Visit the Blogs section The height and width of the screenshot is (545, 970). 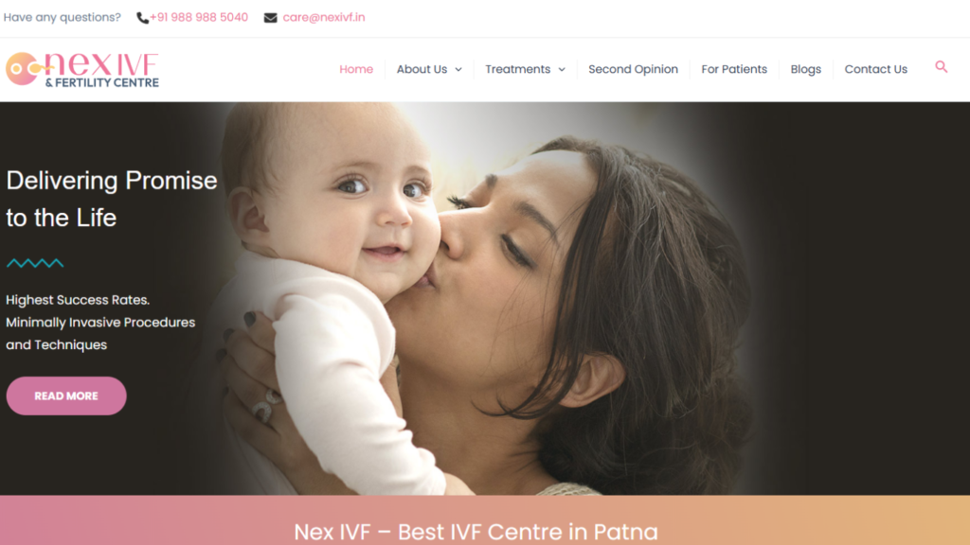click(x=805, y=69)
